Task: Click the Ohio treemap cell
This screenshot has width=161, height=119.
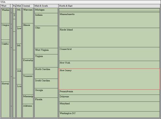Action: 46,37
